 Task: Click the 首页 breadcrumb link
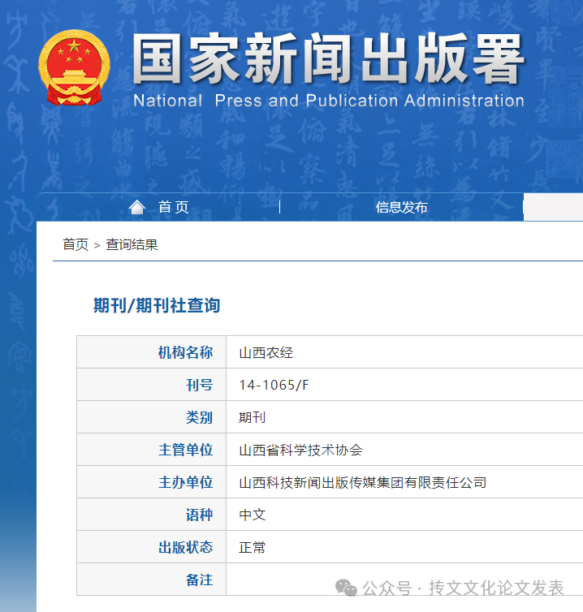tap(76, 245)
